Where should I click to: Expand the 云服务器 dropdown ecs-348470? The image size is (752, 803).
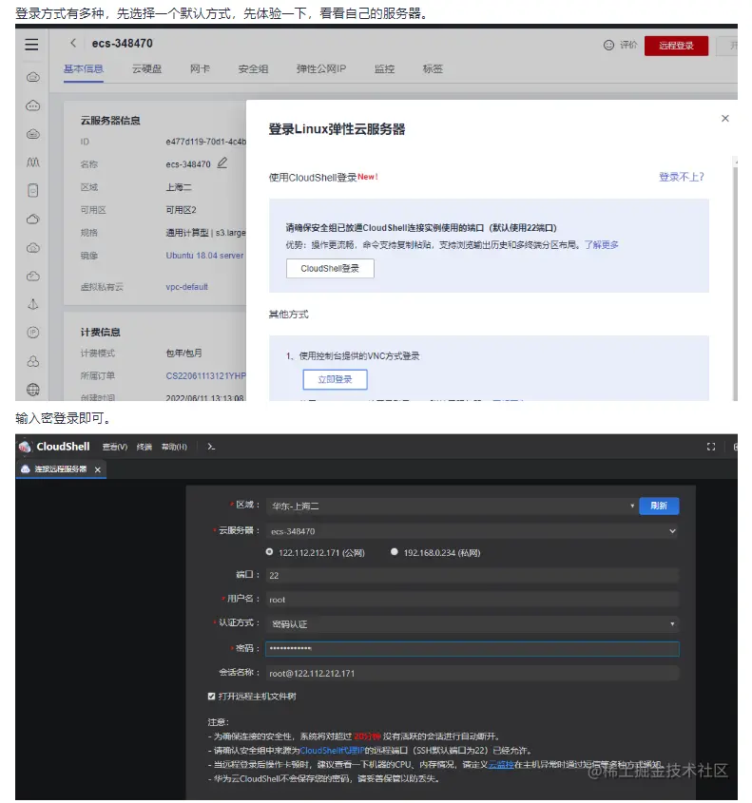tap(472, 531)
